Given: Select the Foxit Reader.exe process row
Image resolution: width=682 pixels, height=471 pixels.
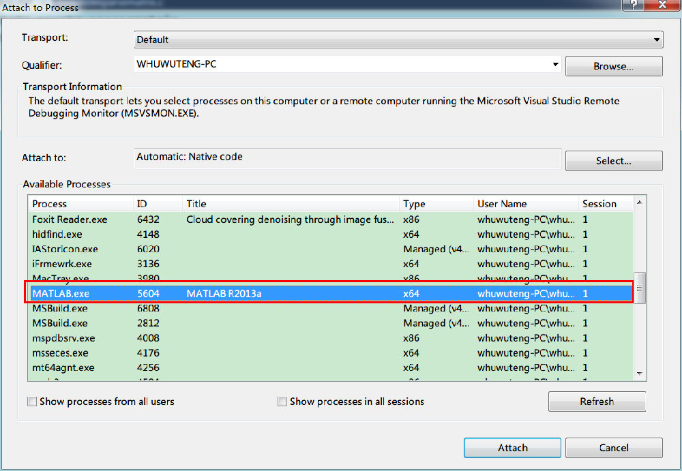Looking at the screenshot, I should [x=331, y=219].
